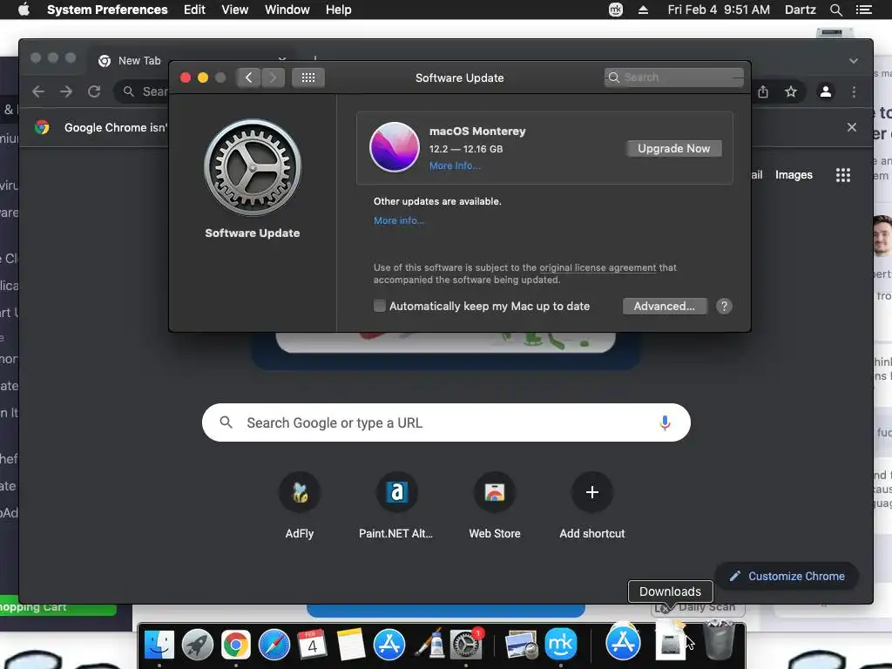Click the Software Update gear icon
This screenshot has width=892, height=669.
pos(253,168)
